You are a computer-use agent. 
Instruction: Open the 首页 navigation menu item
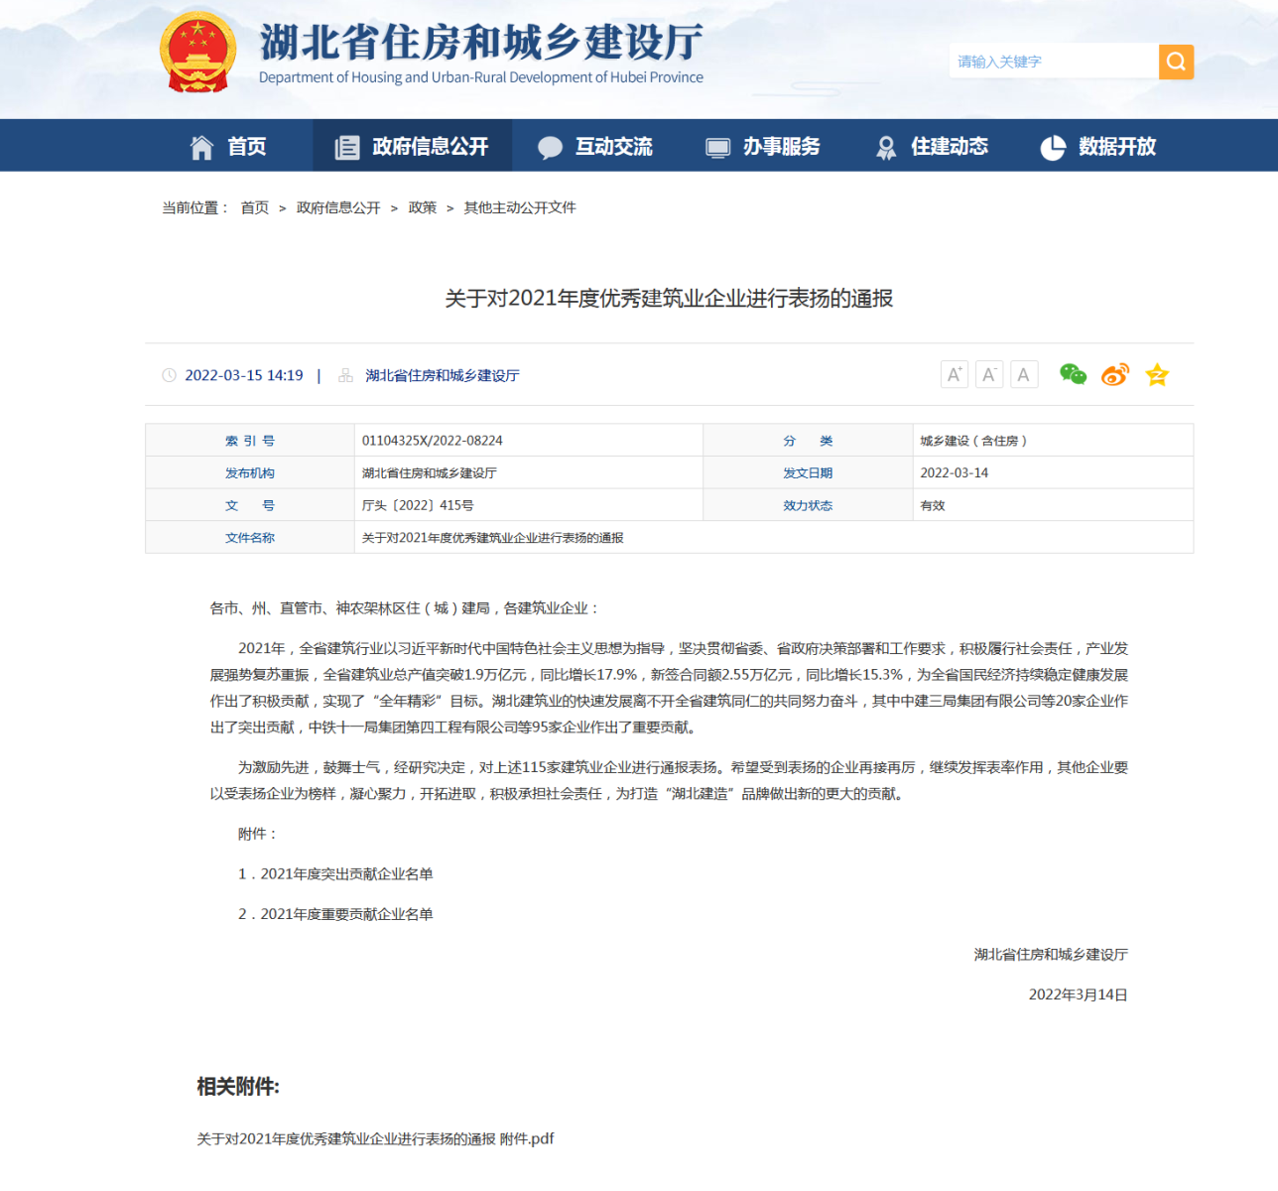228,147
